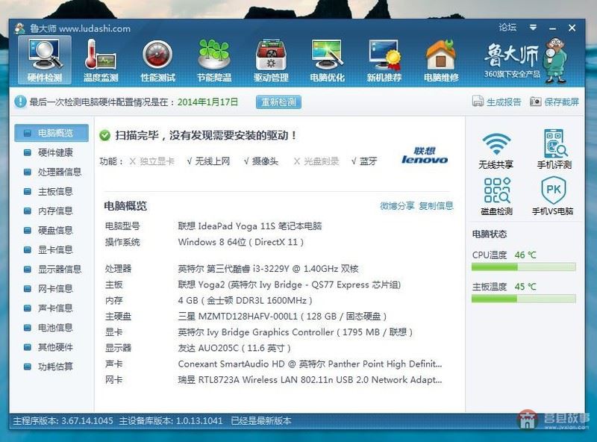Open 新机推荐 new PC recommendations
This screenshot has height=442, width=597.
pos(384,60)
